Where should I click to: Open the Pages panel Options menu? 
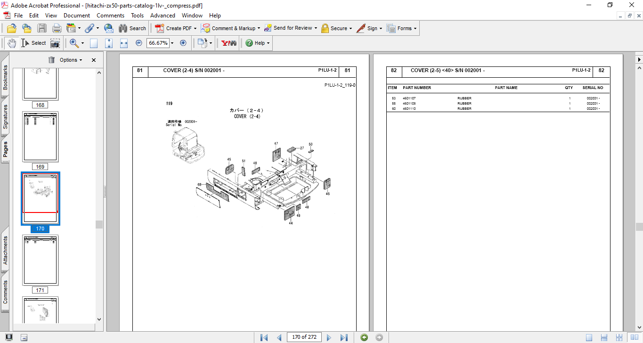click(68, 60)
